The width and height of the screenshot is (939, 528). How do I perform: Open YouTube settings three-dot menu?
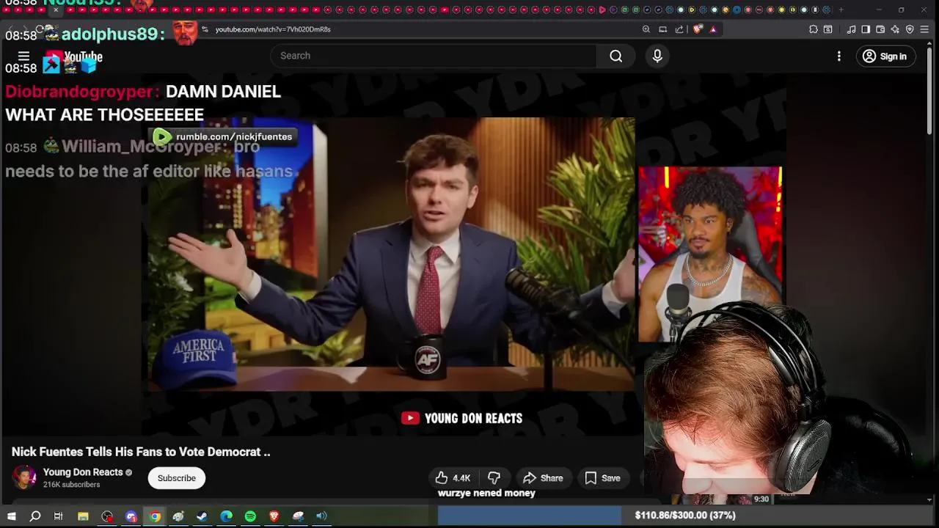[839, 56]
